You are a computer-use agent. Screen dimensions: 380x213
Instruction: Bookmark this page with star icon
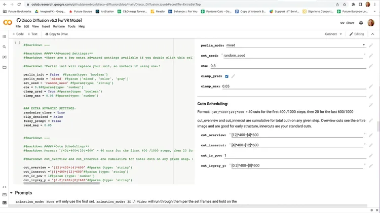345,5
